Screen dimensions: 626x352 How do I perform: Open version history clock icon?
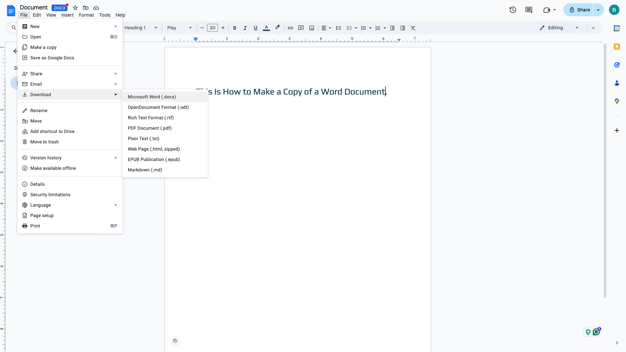(x=513, y=10)
